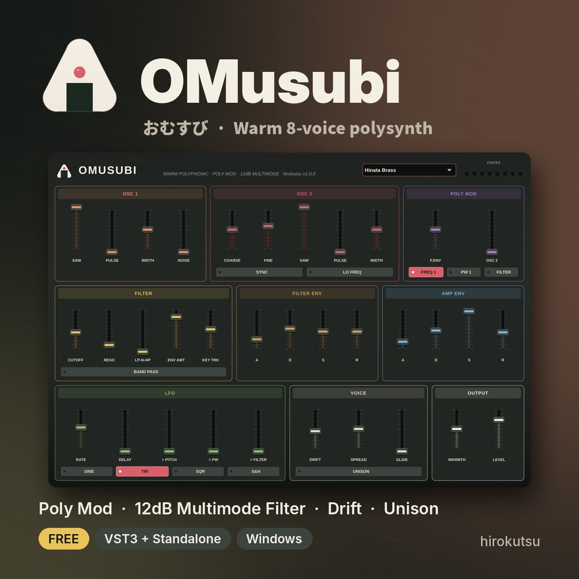Enable LO FREQ on OSC 2
This screenshot has width=579, height=579.
click(349, 272)
